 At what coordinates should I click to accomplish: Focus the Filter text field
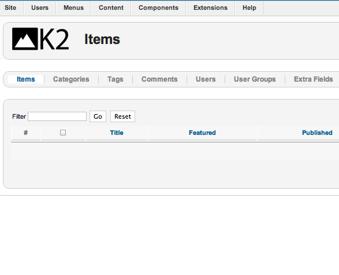(x=57, y=116)
